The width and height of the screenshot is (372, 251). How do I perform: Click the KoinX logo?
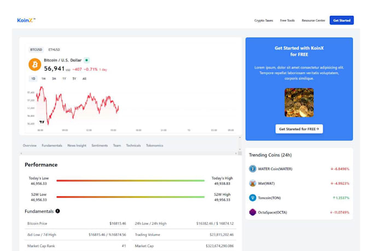point(26,20)
